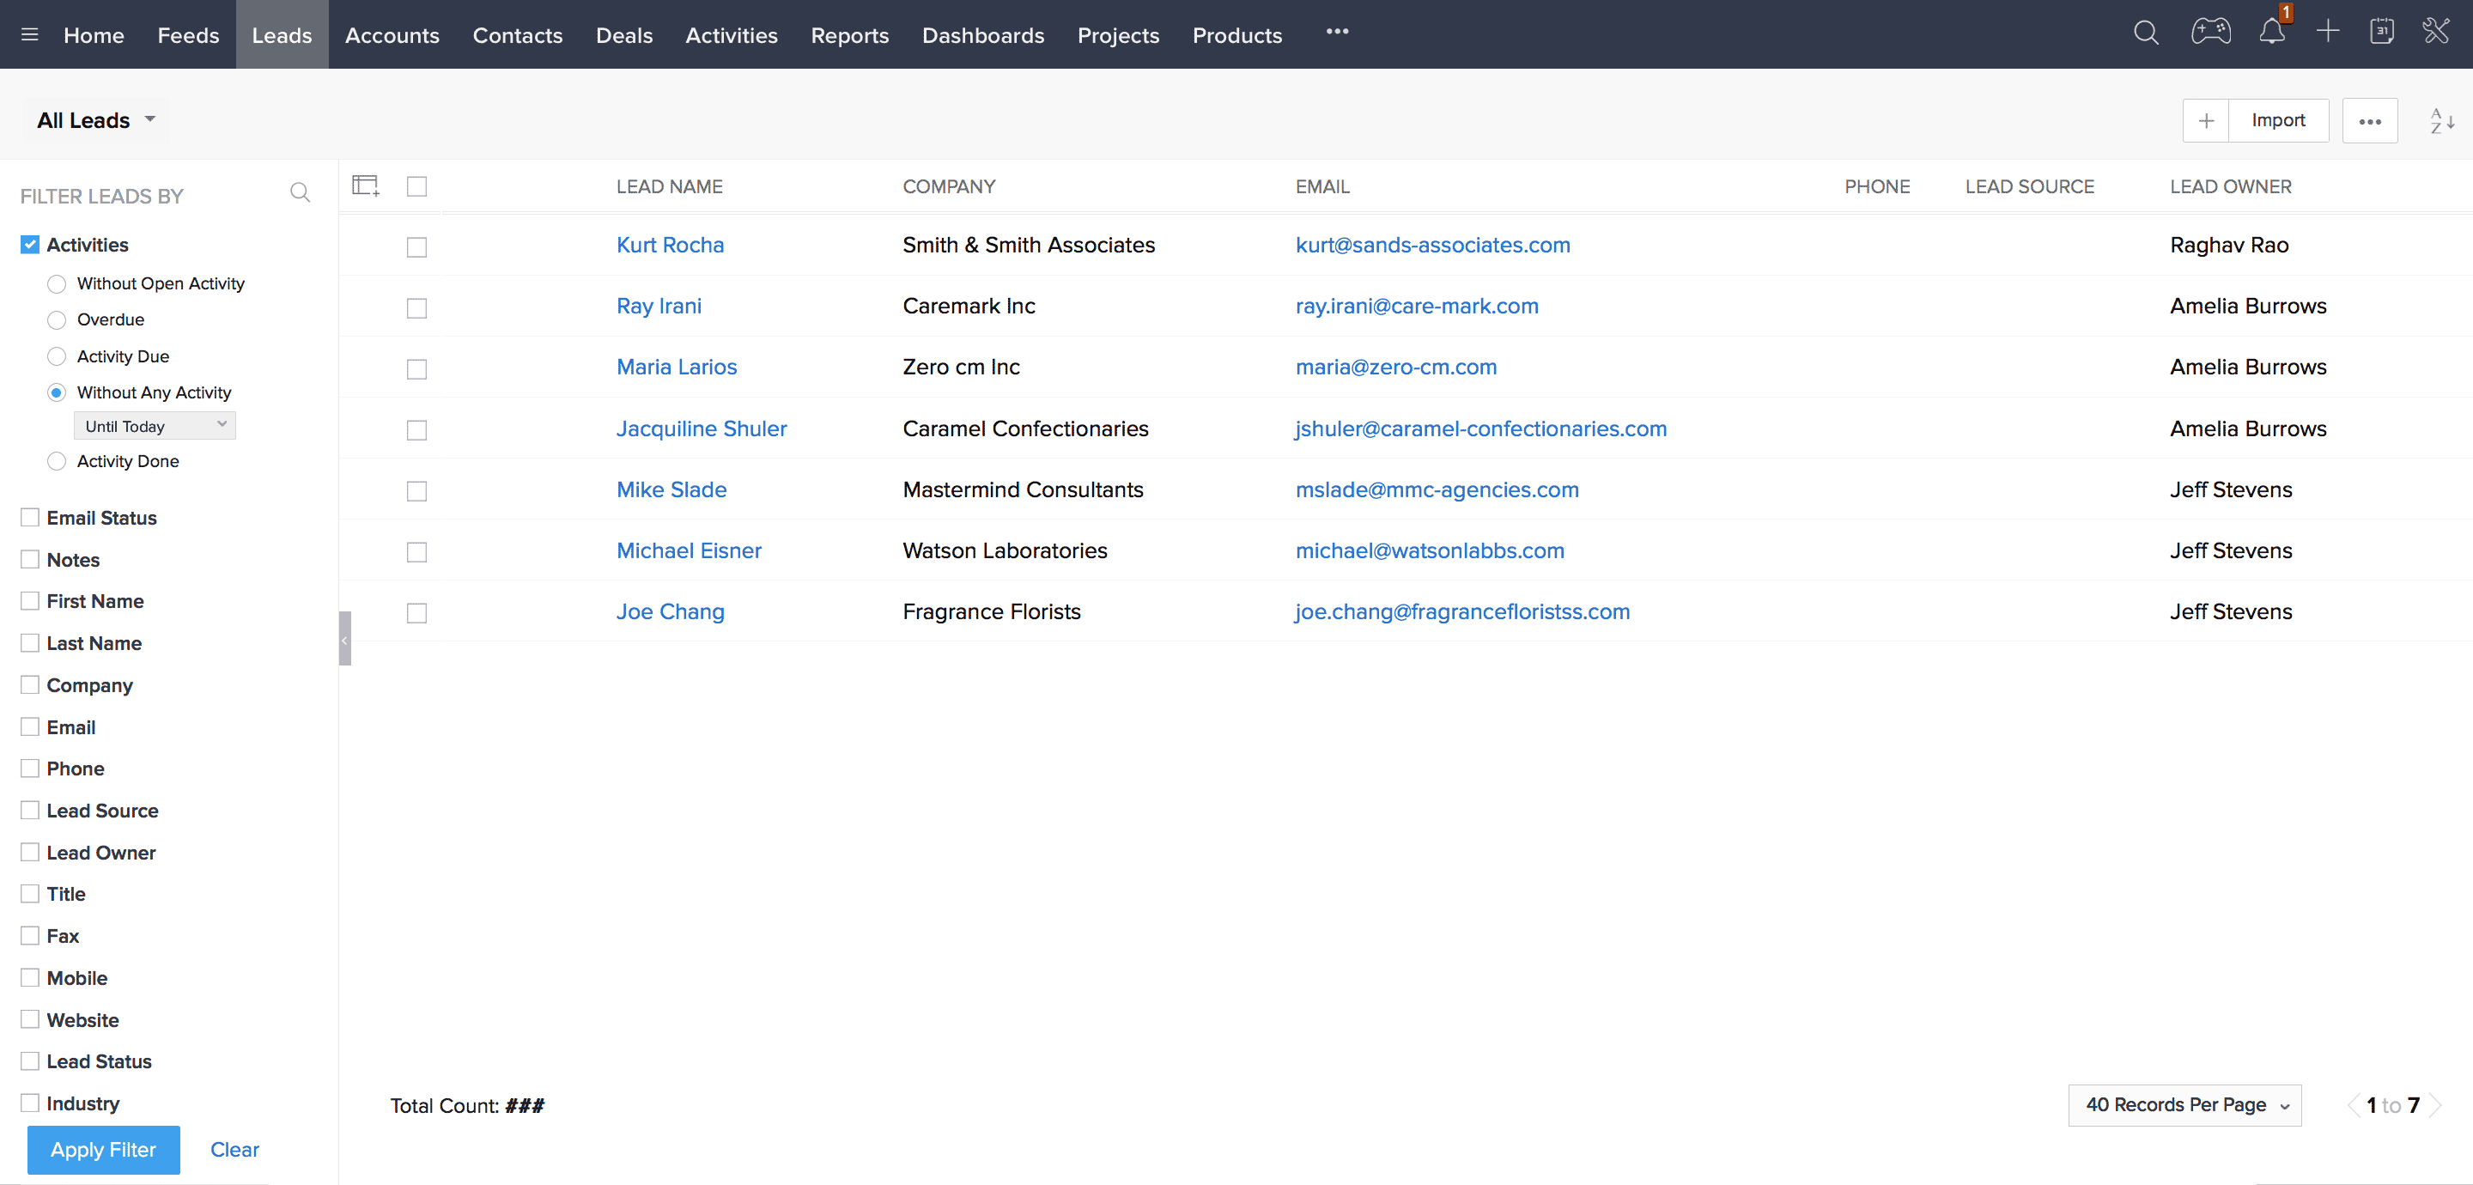Expand the All Leads view dropdown
Image resolution: width=2473 pixels, height=1185 pixels.
click(x=96, y=120)
